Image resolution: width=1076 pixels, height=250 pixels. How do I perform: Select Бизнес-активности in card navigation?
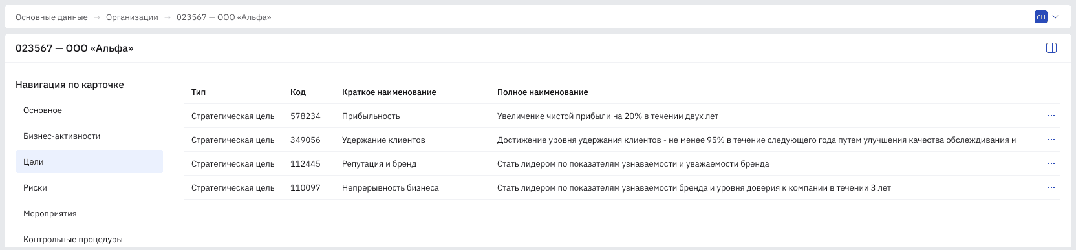[x=89, y=136]
